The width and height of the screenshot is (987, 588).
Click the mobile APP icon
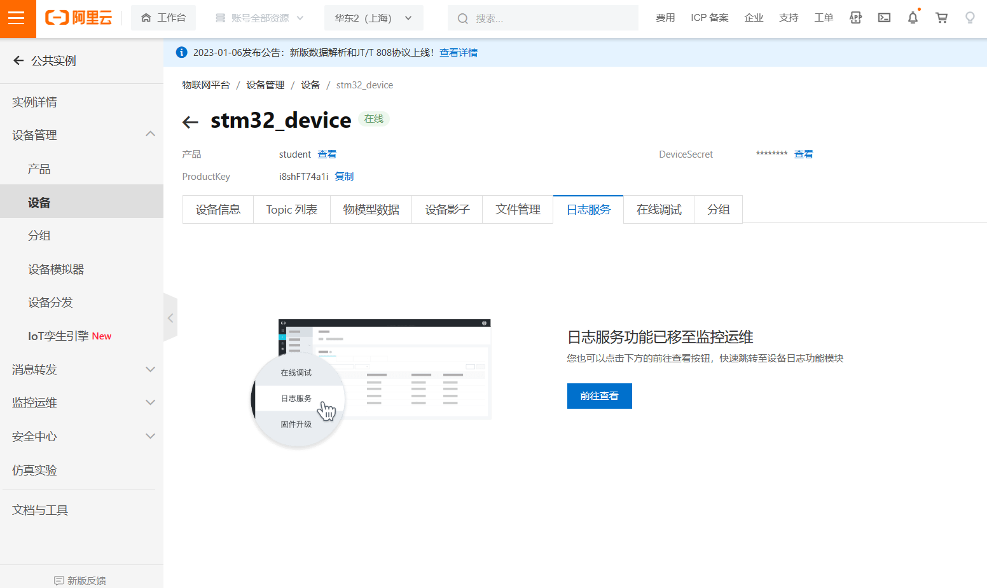pyautogui.click(x=855, y=18)
